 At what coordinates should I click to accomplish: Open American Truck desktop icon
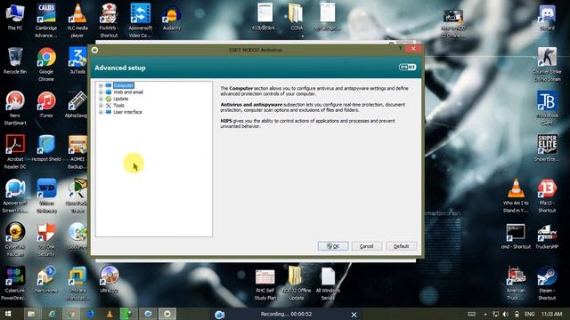[x=516, y=284]
